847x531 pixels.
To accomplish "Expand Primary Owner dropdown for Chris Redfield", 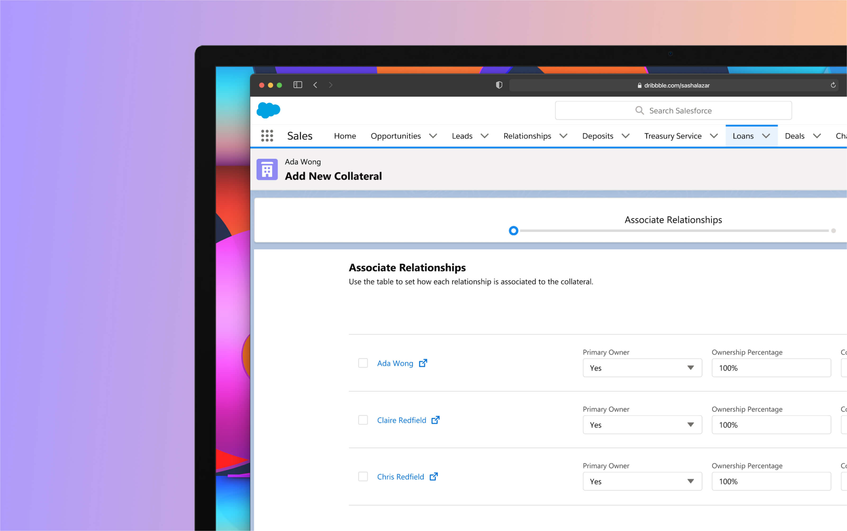I will click(x=642, y=481).
